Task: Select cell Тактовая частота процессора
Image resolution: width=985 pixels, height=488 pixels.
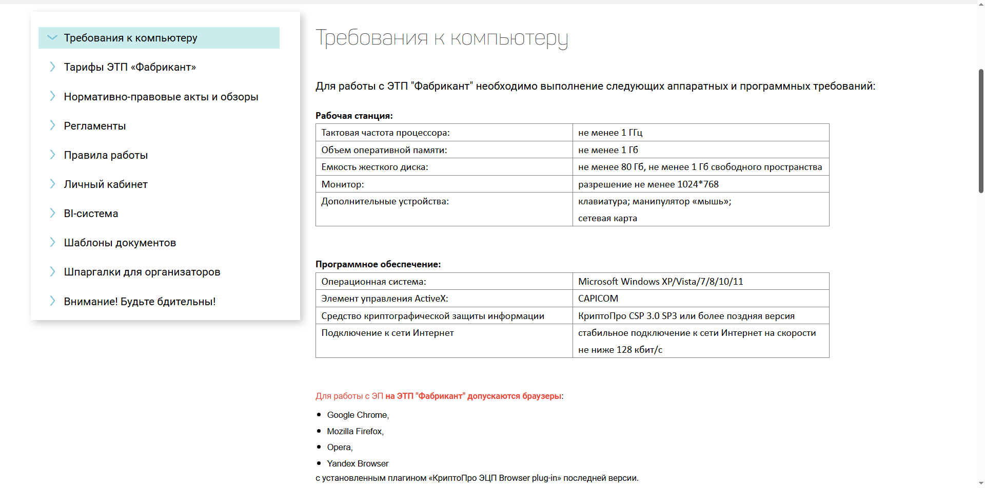Action: click(444, 133)
